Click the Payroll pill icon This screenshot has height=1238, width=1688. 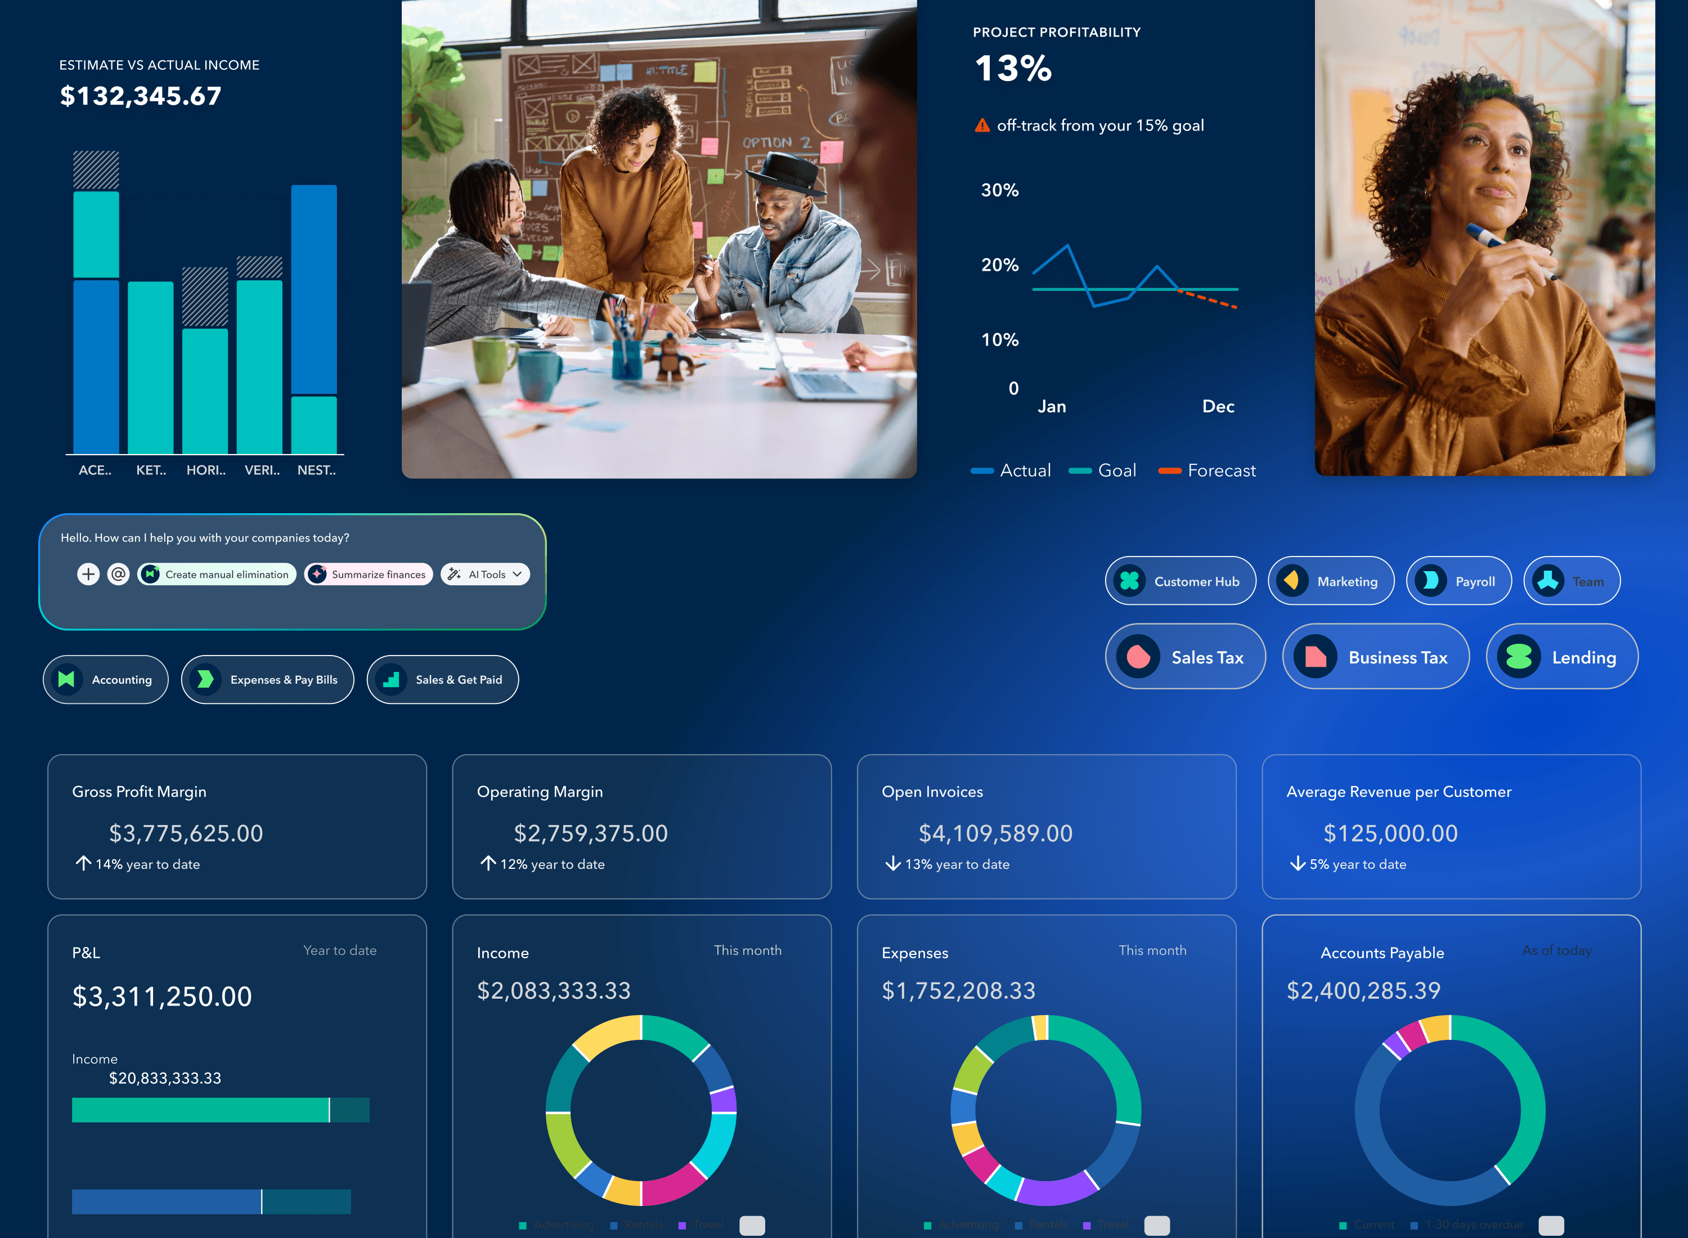pos(1430,581)
